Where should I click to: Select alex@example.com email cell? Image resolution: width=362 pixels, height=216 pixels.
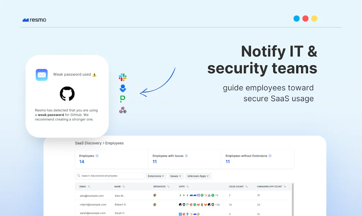tap(92, 196)
